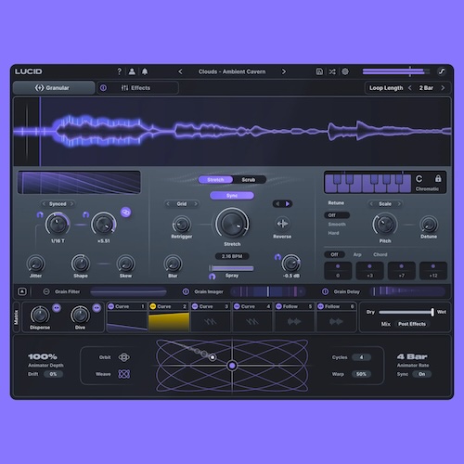The height and width of the screenshot is (464, 464).
Task: Click the previous arrow on the Grid selector
Action: click(x=168, y=204)
